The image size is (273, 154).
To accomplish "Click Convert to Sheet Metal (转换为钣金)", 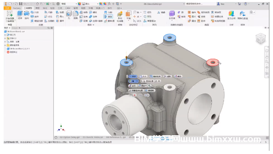I will 242,15.
